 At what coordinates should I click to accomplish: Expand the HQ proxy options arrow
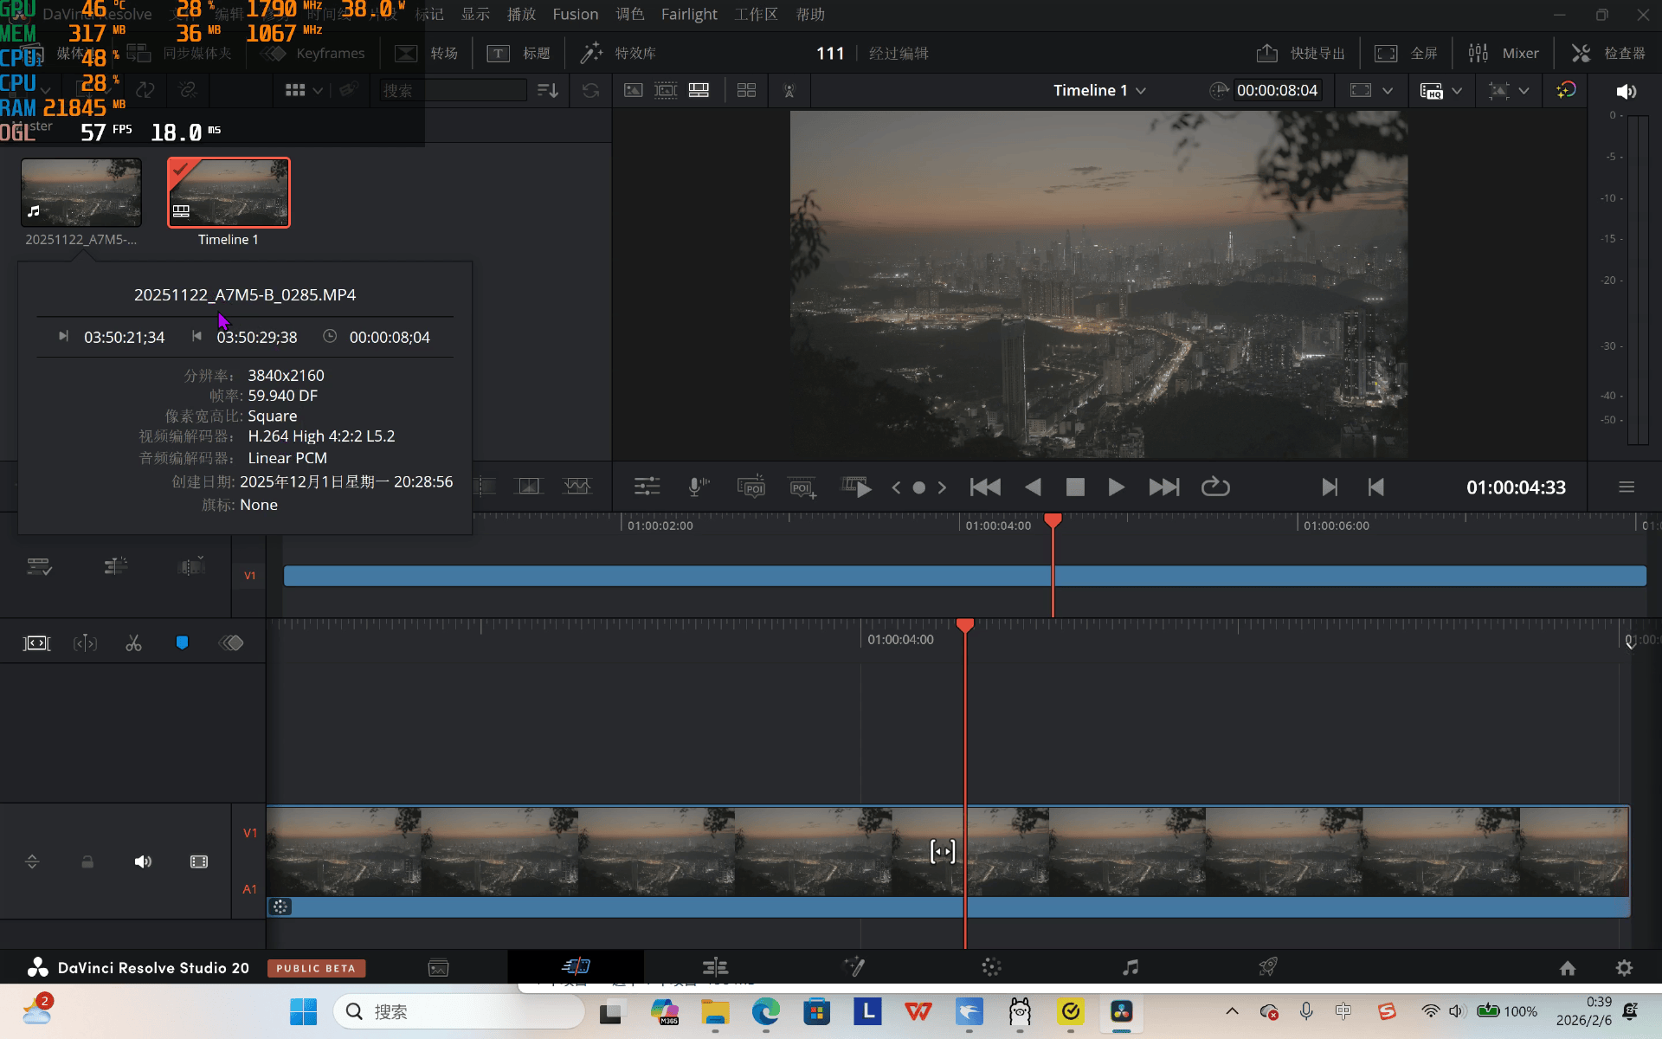[1457, 90]
